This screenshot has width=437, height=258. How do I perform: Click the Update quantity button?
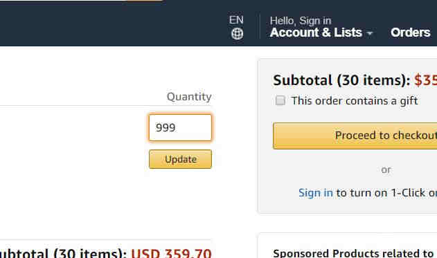click(180, 159)
